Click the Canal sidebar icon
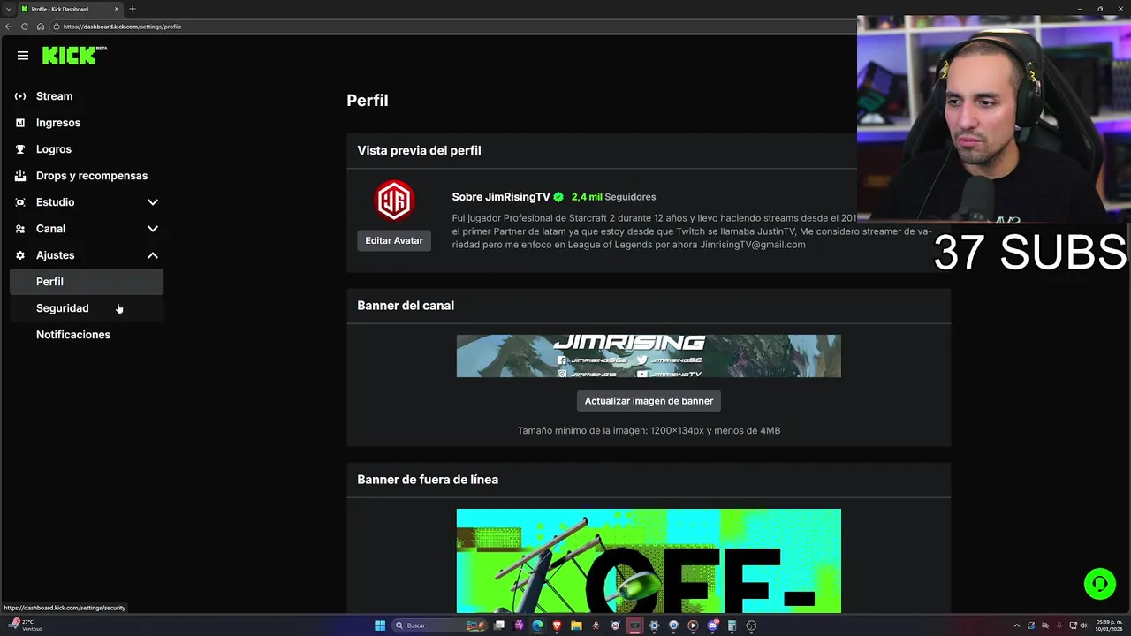 20,229
